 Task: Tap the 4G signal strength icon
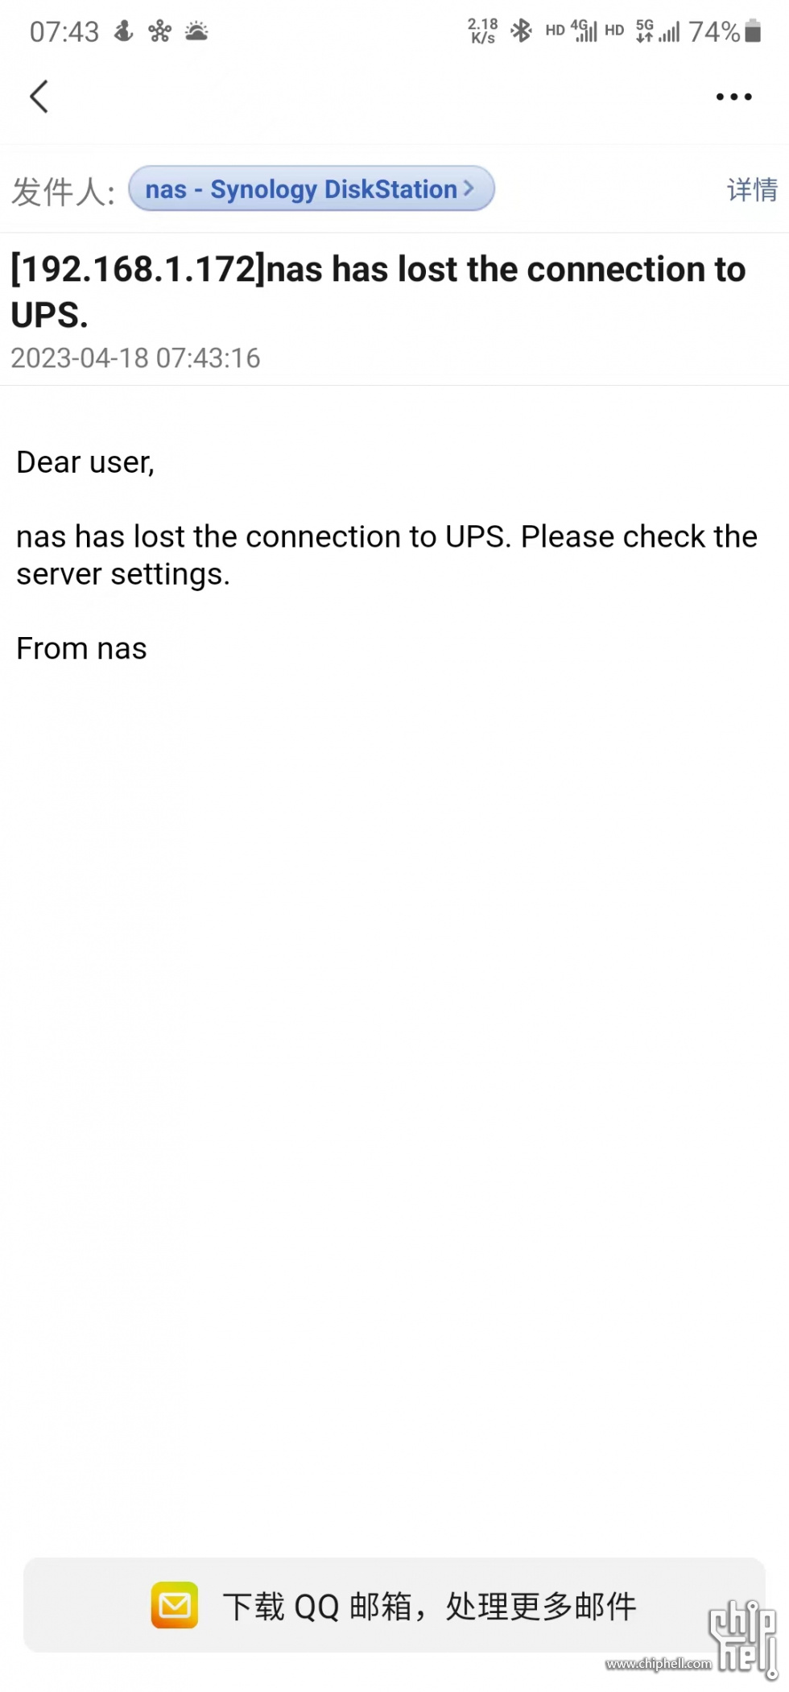584,31
